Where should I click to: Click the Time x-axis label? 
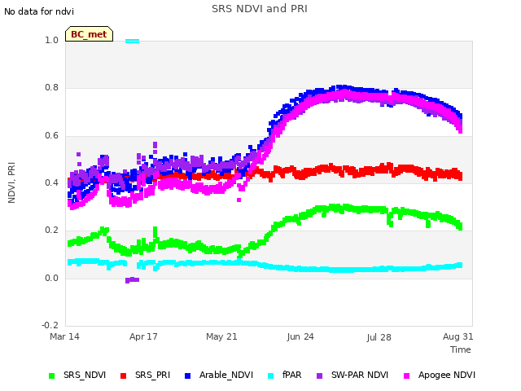461,349
